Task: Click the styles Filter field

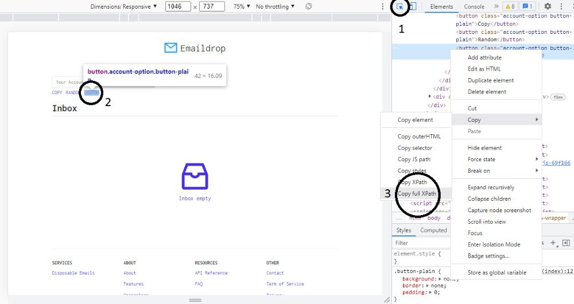Action: click(421, 243)
